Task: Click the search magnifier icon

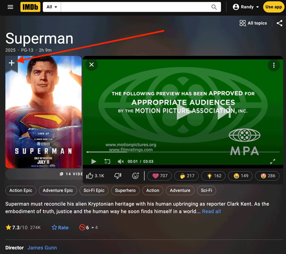Action: click(x=214, y=7)
